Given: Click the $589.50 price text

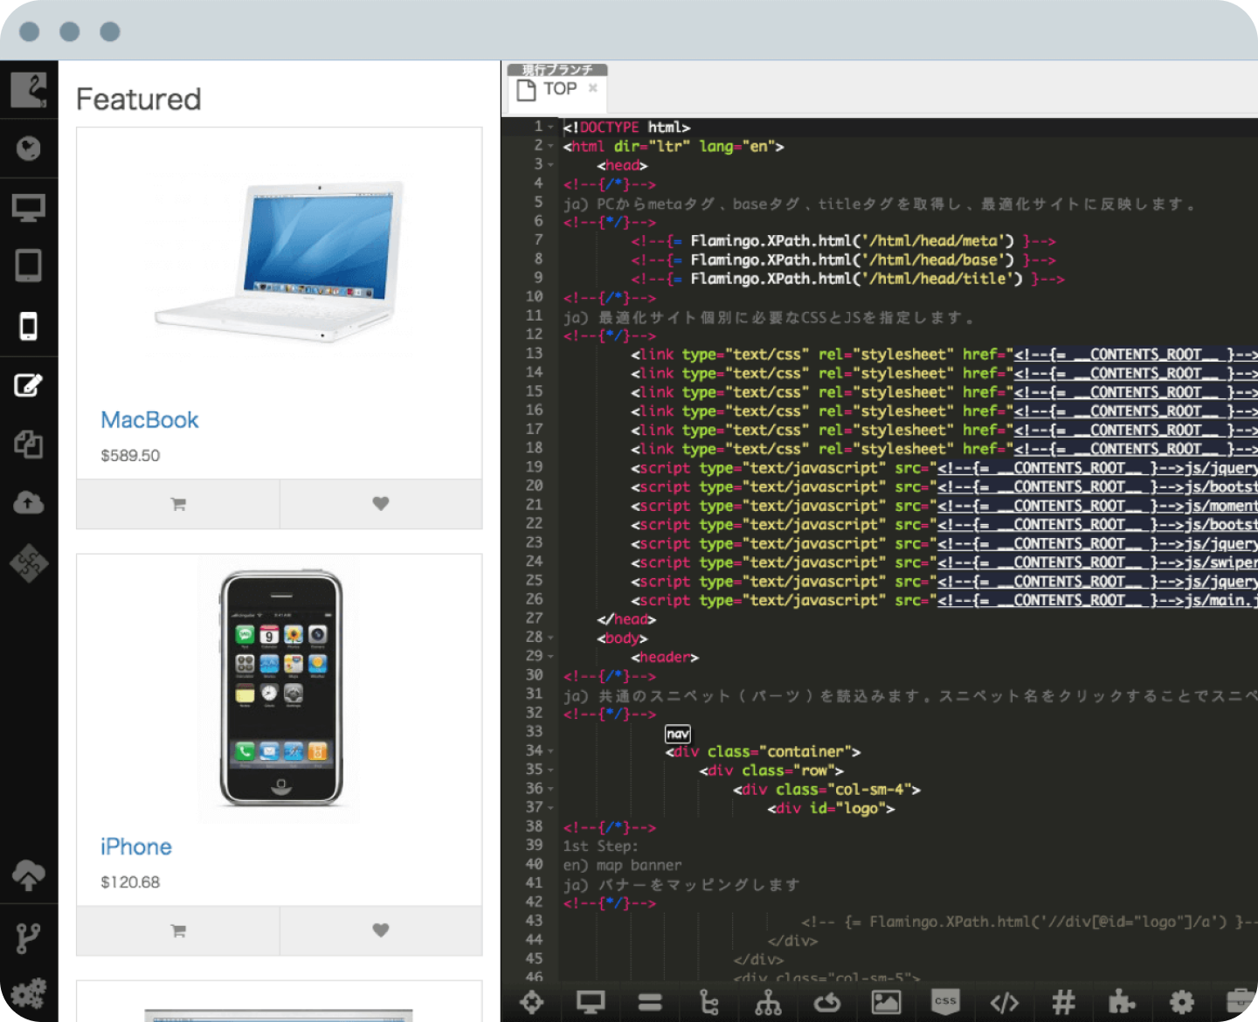Looking at the screenshot, I should coord(130,455).
